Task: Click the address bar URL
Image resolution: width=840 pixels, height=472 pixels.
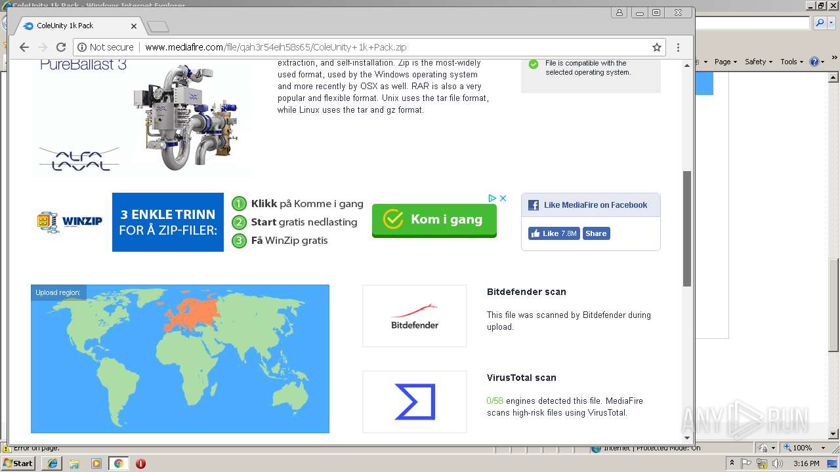Action: pos(276,47)
